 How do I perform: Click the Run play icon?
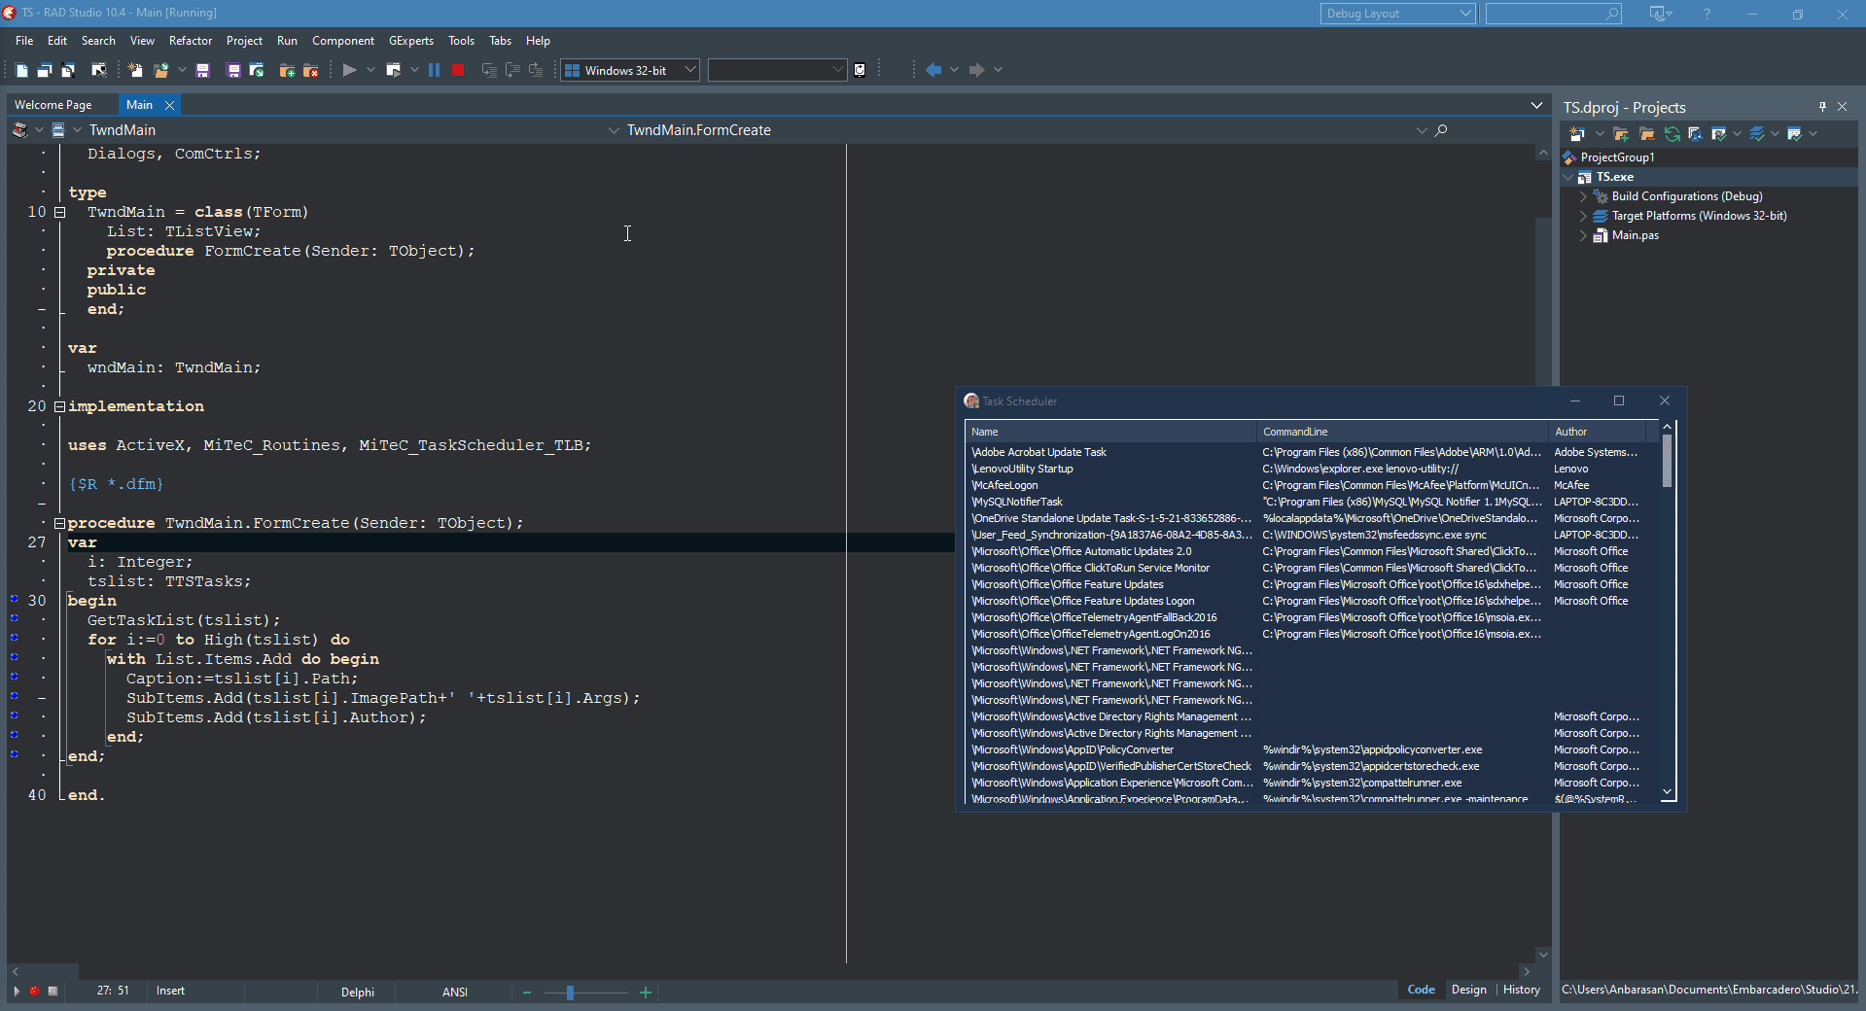349,70
